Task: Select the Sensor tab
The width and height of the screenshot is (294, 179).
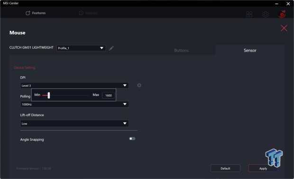Action: coord(250,50)
